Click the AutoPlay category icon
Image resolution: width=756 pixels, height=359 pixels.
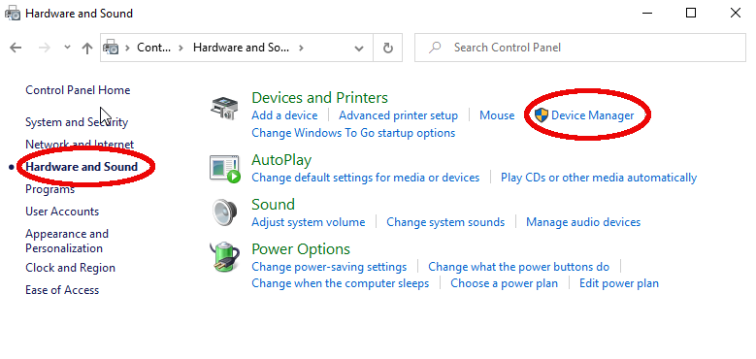[x=225, y=169]
